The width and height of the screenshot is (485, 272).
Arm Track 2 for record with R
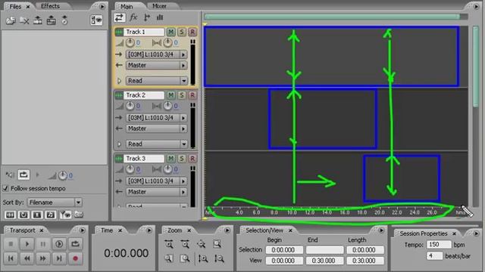click(x=192, y=95)
